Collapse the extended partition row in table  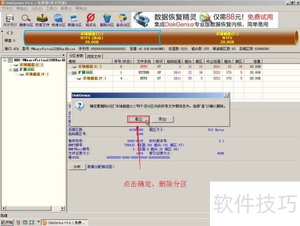tap(70, 73)
